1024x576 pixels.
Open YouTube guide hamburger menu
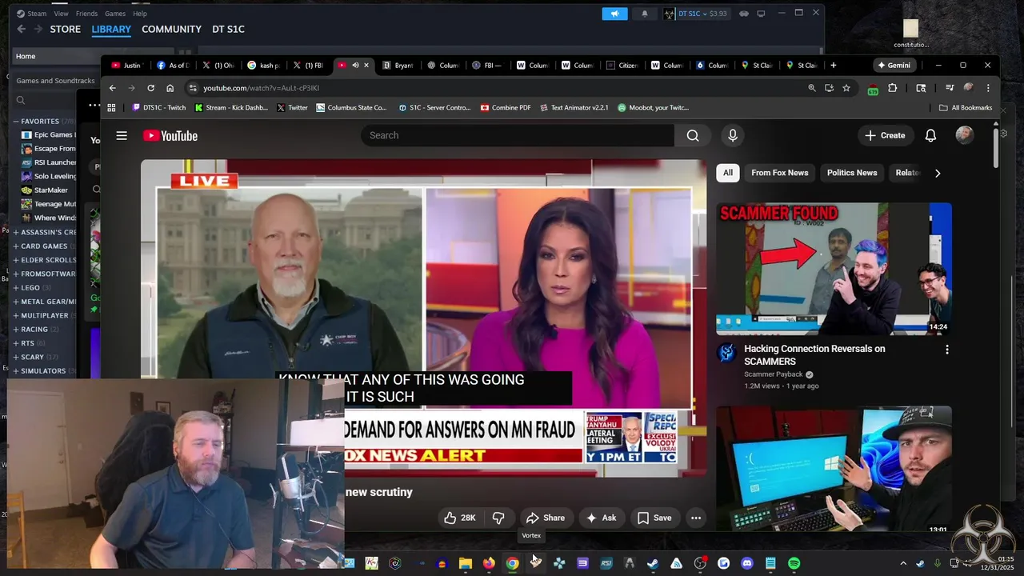(122, 135)
